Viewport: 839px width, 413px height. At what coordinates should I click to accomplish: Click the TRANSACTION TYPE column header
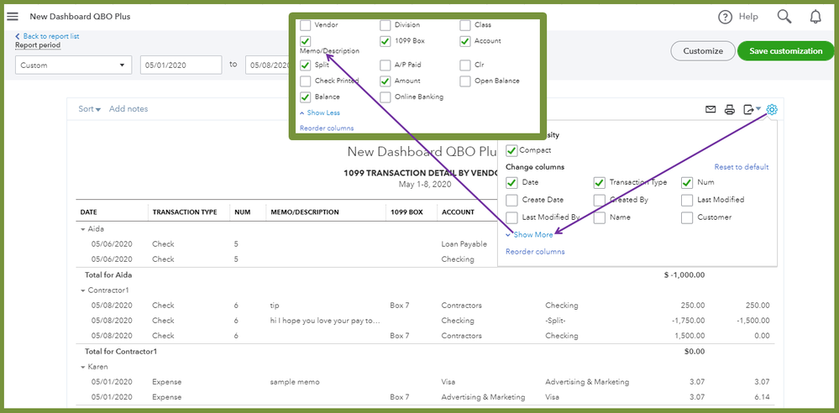(x=185, y=212)
